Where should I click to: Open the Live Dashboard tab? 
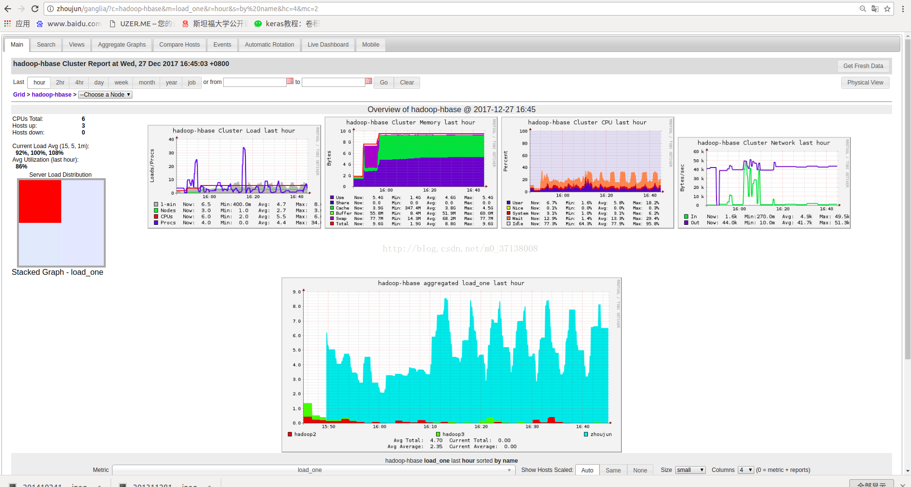[328, 45]
